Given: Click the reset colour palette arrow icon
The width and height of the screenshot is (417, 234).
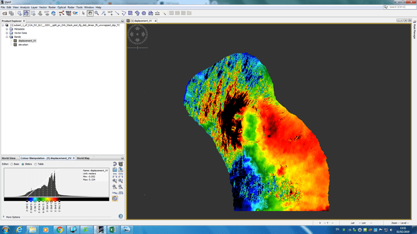Looking at the screenshot, I should click(115, 164).
